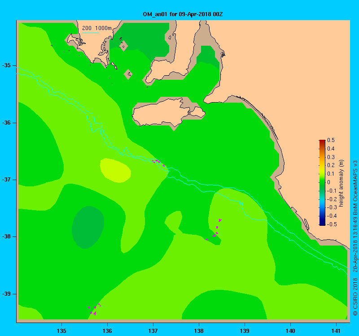Click the colorbar value 0.4
This screenshot has width=359, height=336.
point(331,149)
